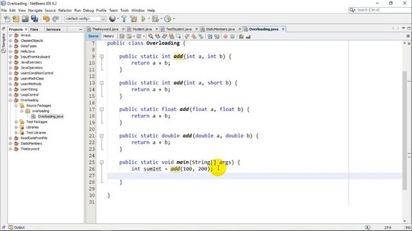
Task: Expand the Arrays project node
Action: (x=10, y=35)
